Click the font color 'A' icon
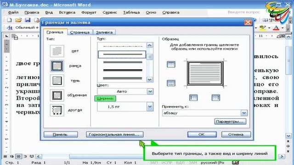This screenshot has width=294, height=165. pyautogui.click(x=276, y=28)
